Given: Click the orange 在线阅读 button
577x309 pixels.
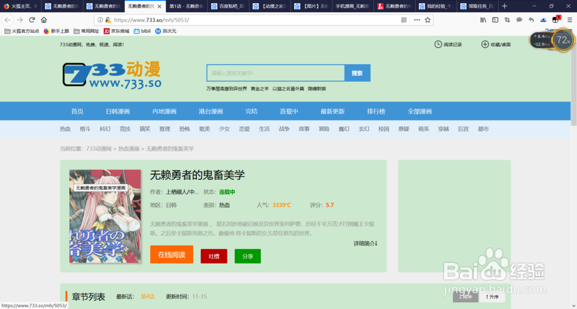Looking at the screenshot, I should 171,255.
